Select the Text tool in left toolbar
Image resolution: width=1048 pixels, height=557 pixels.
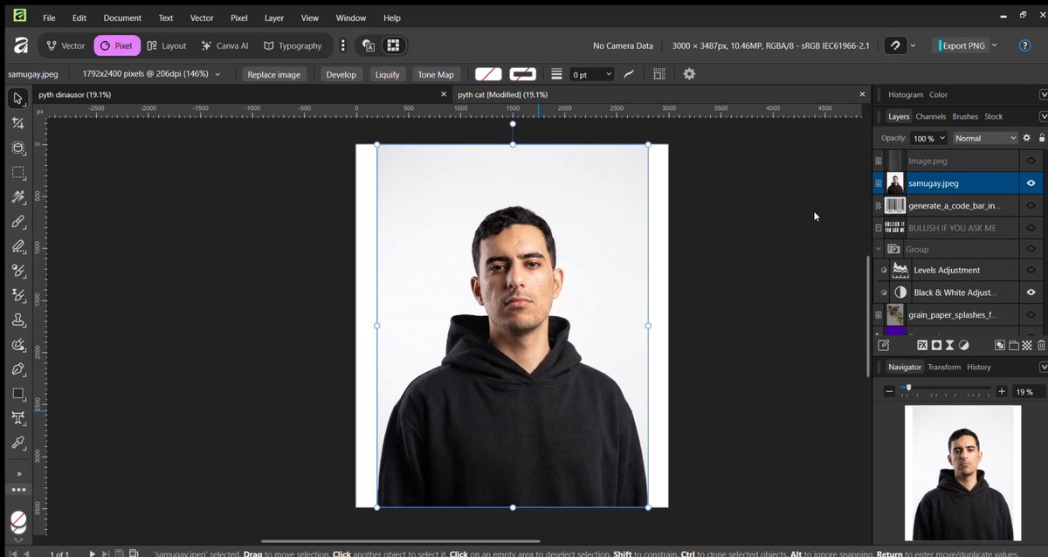(17, 419)
